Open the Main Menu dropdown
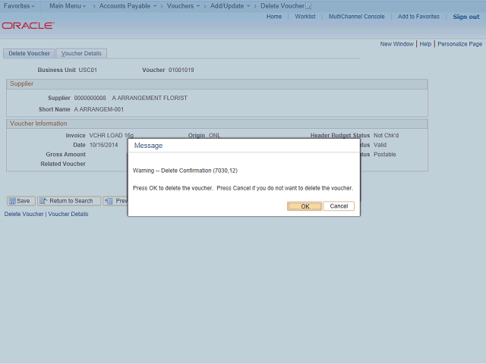The image size is (486, 364). (68, 6)
